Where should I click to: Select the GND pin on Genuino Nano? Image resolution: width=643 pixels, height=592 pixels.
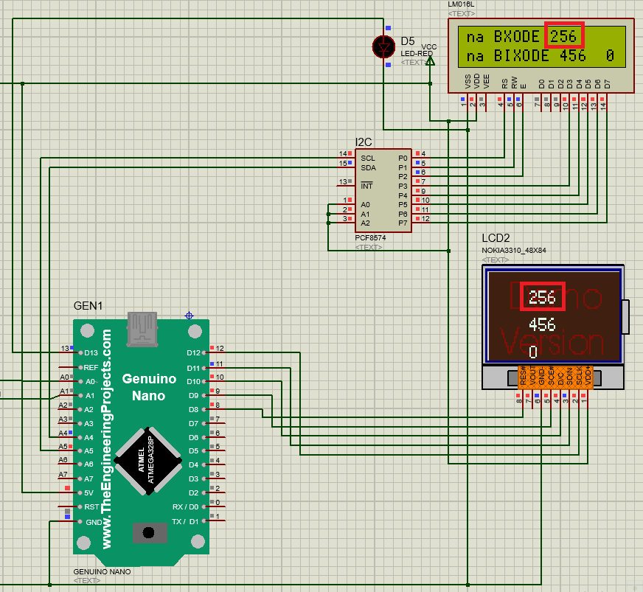(x=94, y=522)
